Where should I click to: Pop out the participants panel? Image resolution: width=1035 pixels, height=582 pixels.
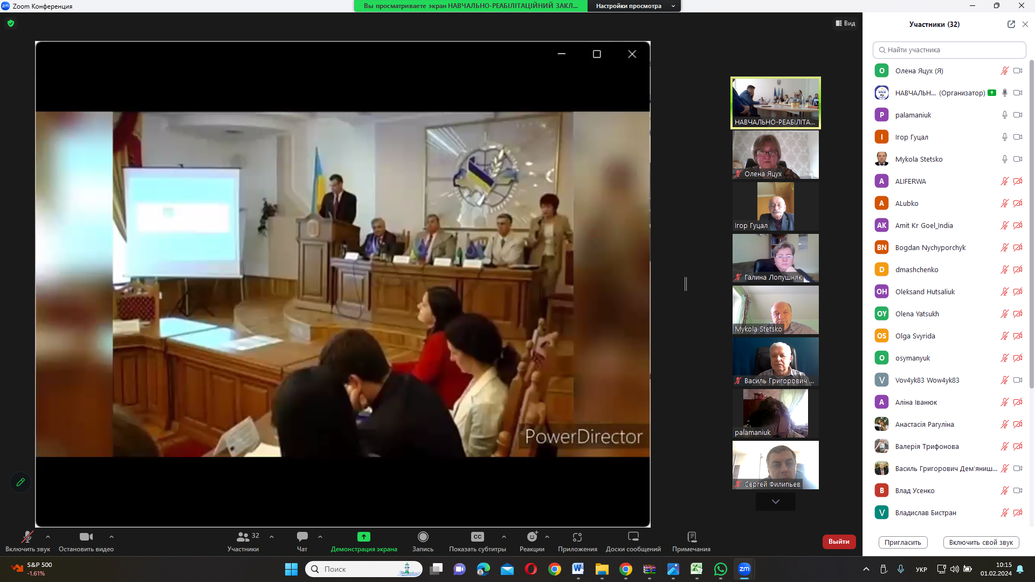1011,24
